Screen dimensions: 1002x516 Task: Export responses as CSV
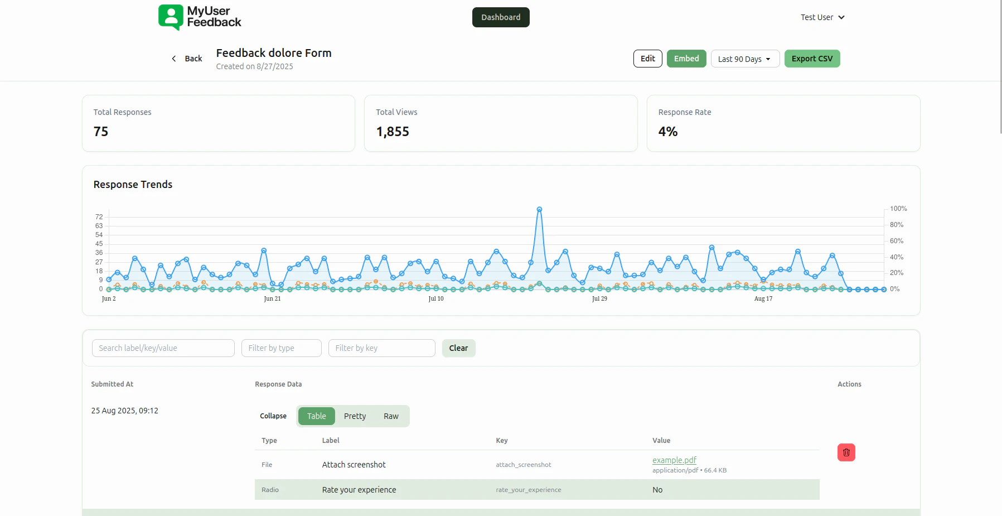[x=812, y=58]
